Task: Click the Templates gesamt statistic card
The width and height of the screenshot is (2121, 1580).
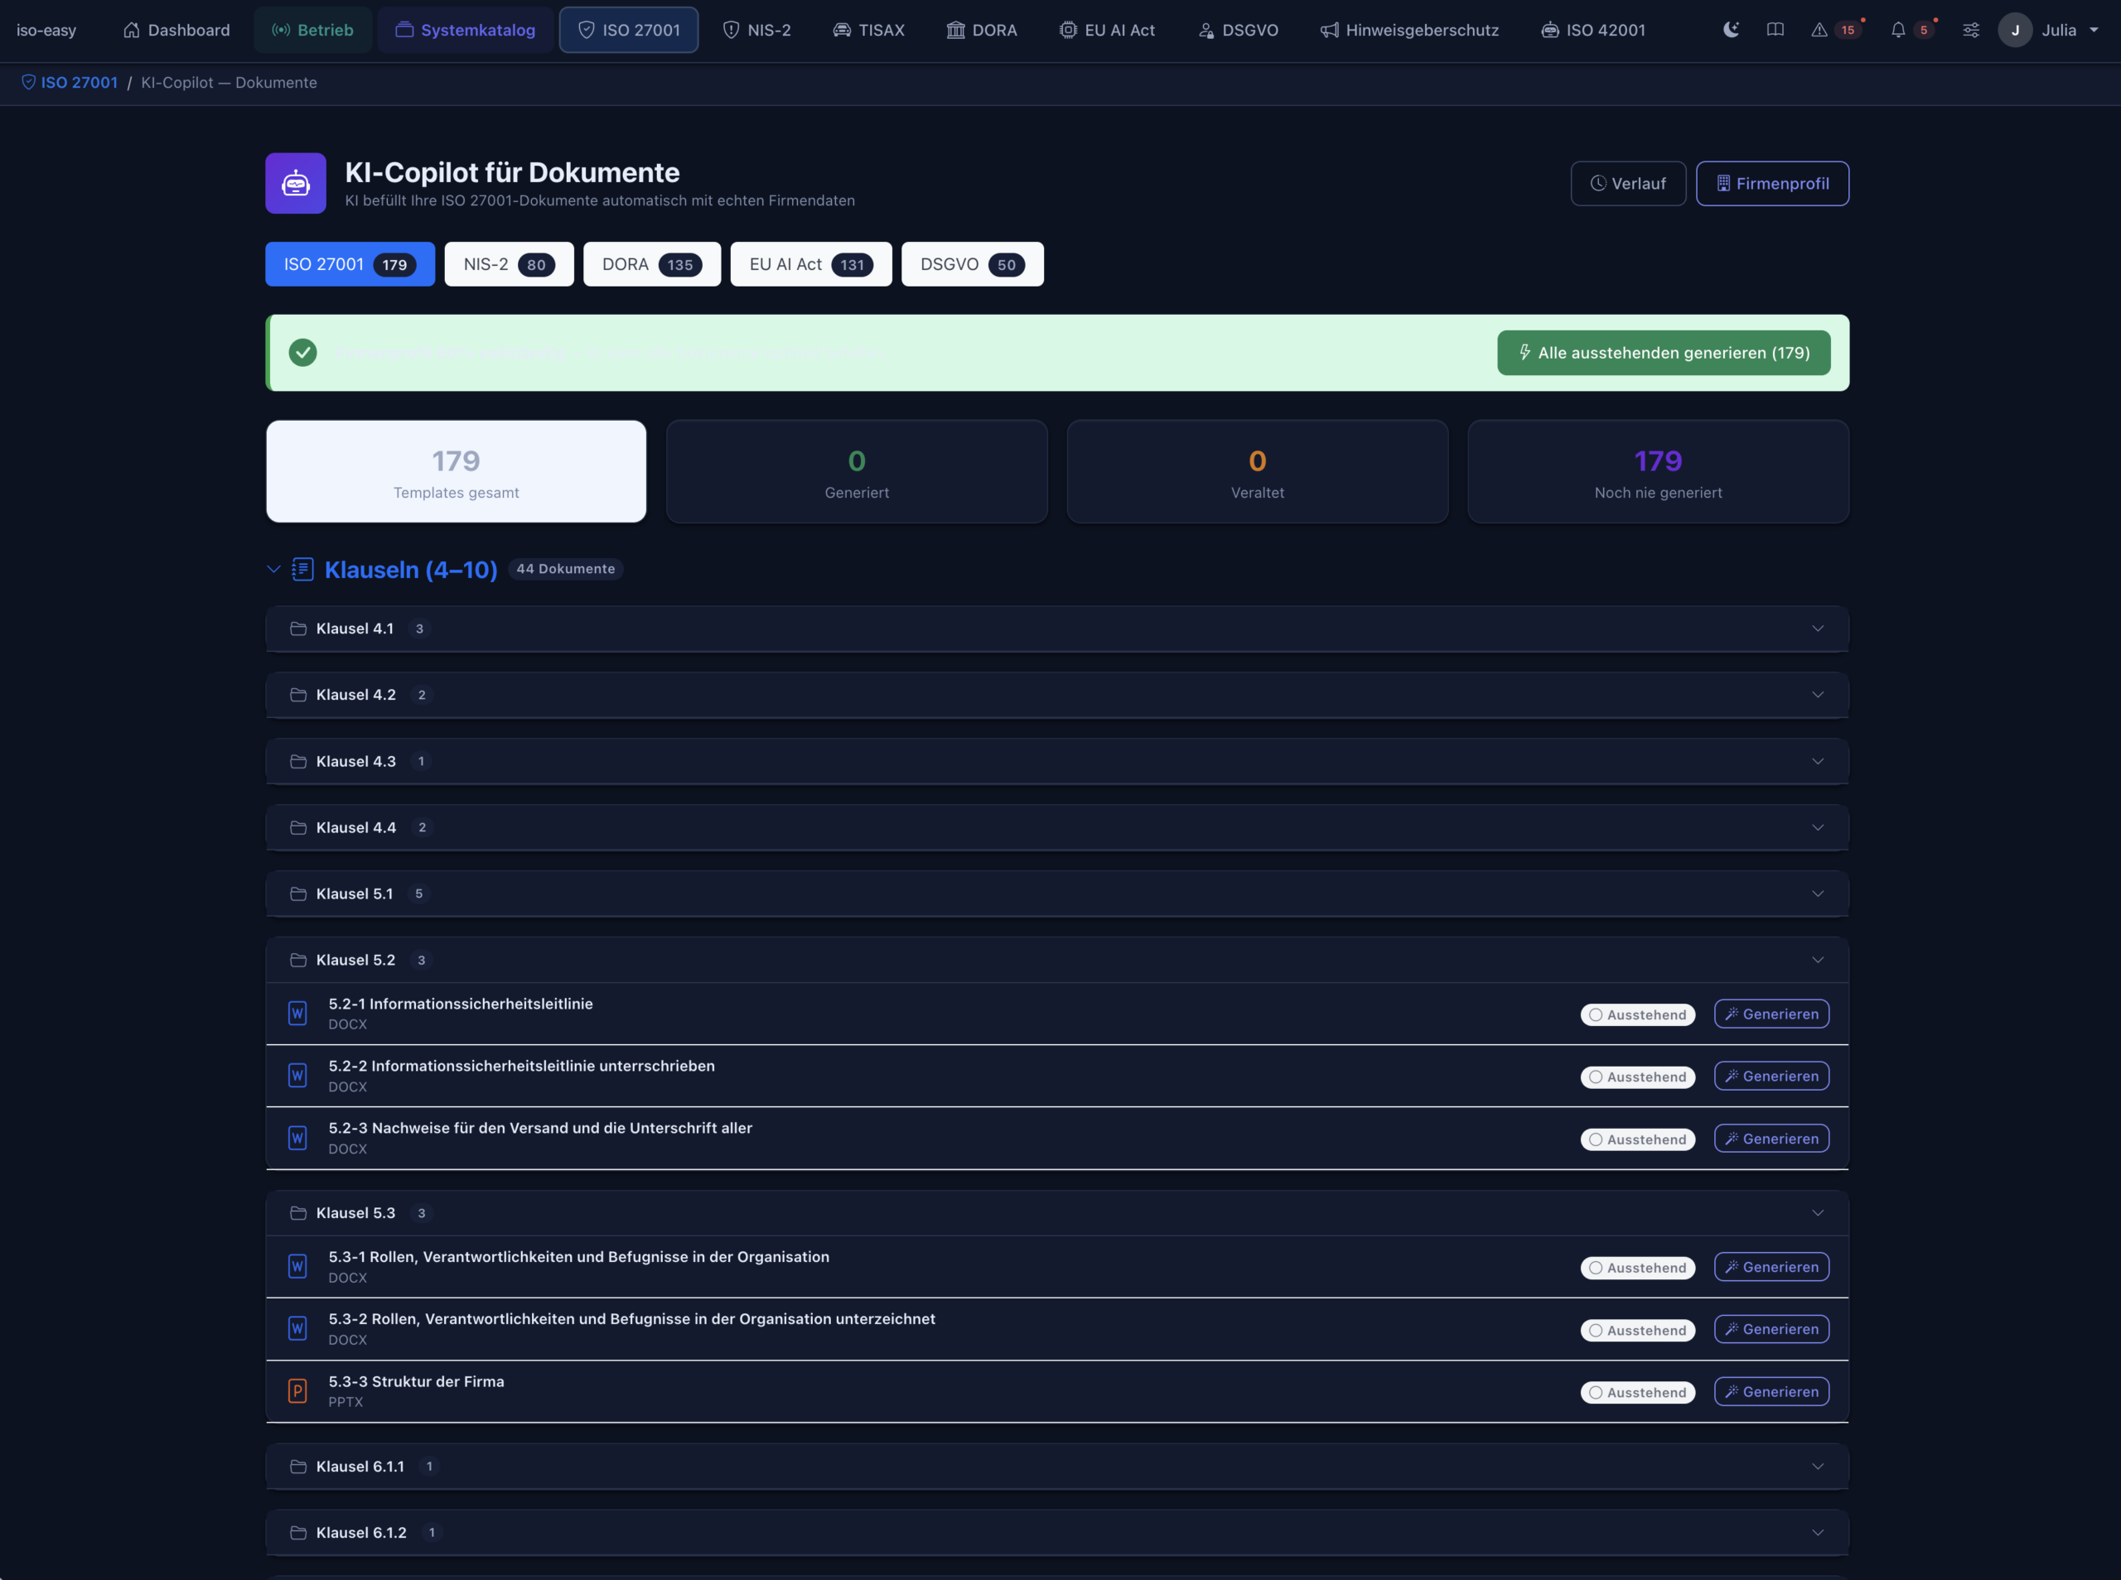Action: (457, 470)
